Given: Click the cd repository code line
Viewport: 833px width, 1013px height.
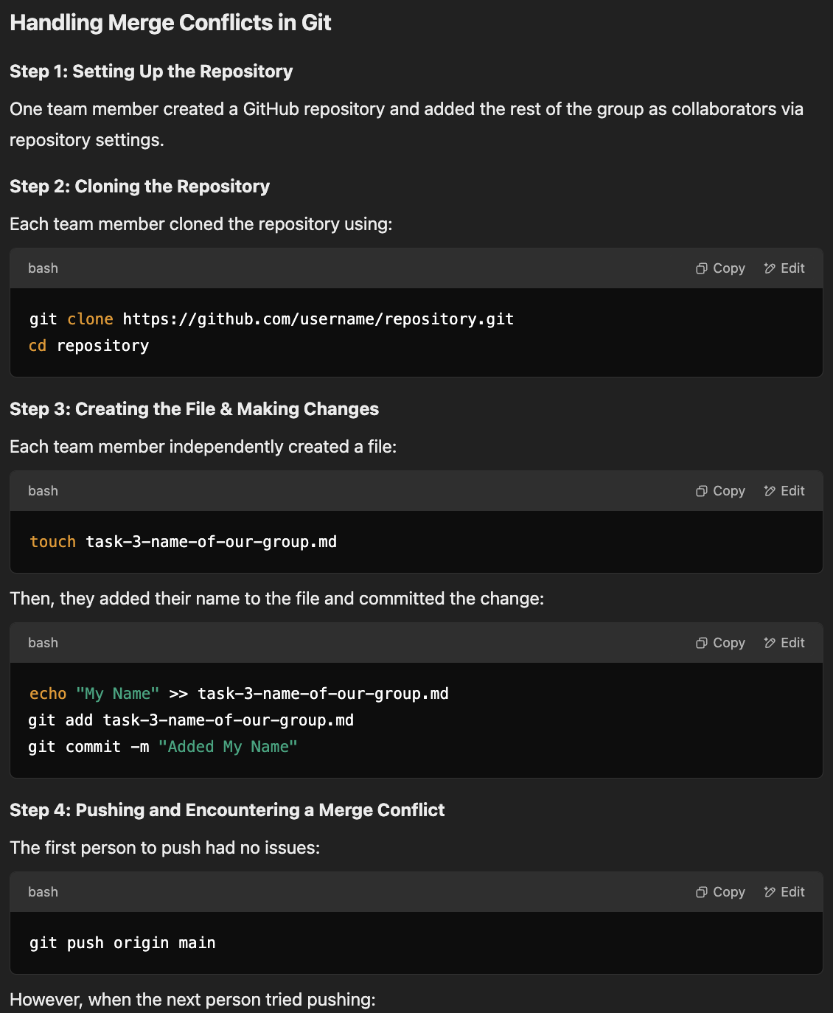Looking at the screenshot, I should click(x=88, y=346).
